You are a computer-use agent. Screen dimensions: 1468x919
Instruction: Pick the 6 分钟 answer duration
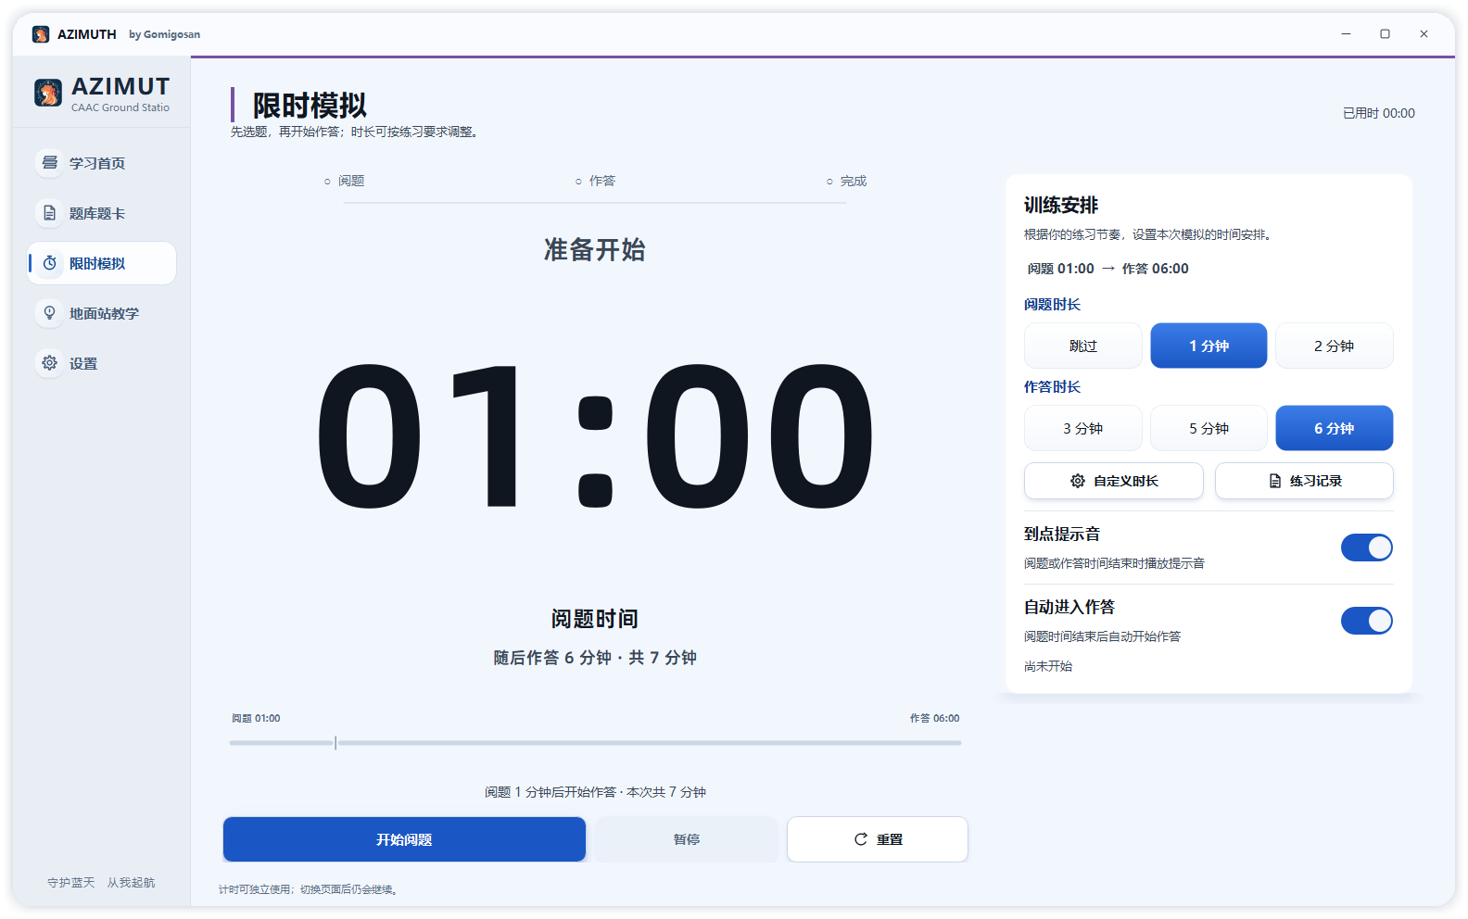[1334, 428]
